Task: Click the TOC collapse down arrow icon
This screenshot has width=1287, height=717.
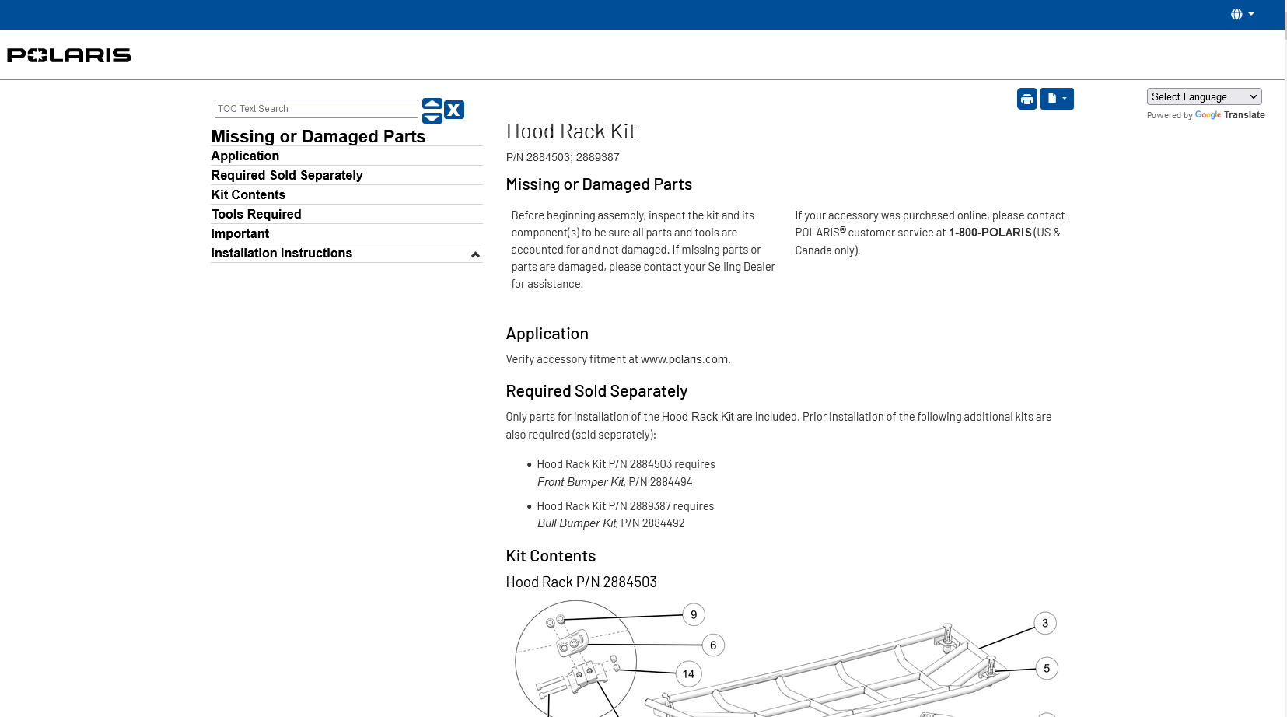Action: tap(432, 118)
